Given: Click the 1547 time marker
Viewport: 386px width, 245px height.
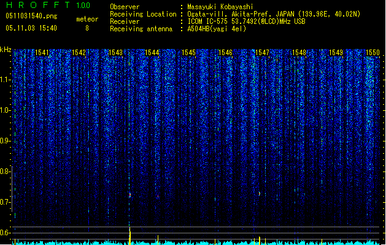Looking at the screenshot, I should pyautogui.click(x=263, y=53).
